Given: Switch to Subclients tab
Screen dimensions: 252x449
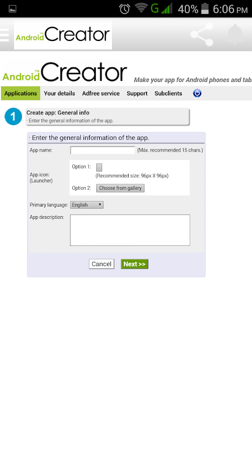Looking at the screenshot, I should pyautogui.click(x=169, y=93).
